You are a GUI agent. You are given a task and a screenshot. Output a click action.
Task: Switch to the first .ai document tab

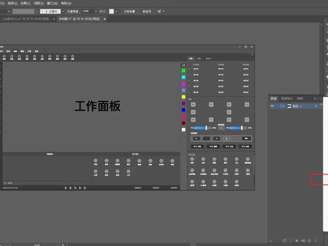(25, 19)
